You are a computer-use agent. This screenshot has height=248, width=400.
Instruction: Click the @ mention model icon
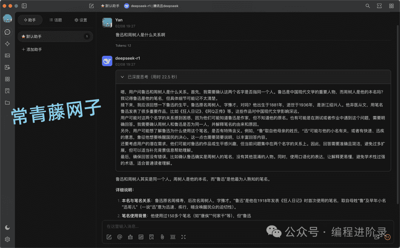pos(120,237)
